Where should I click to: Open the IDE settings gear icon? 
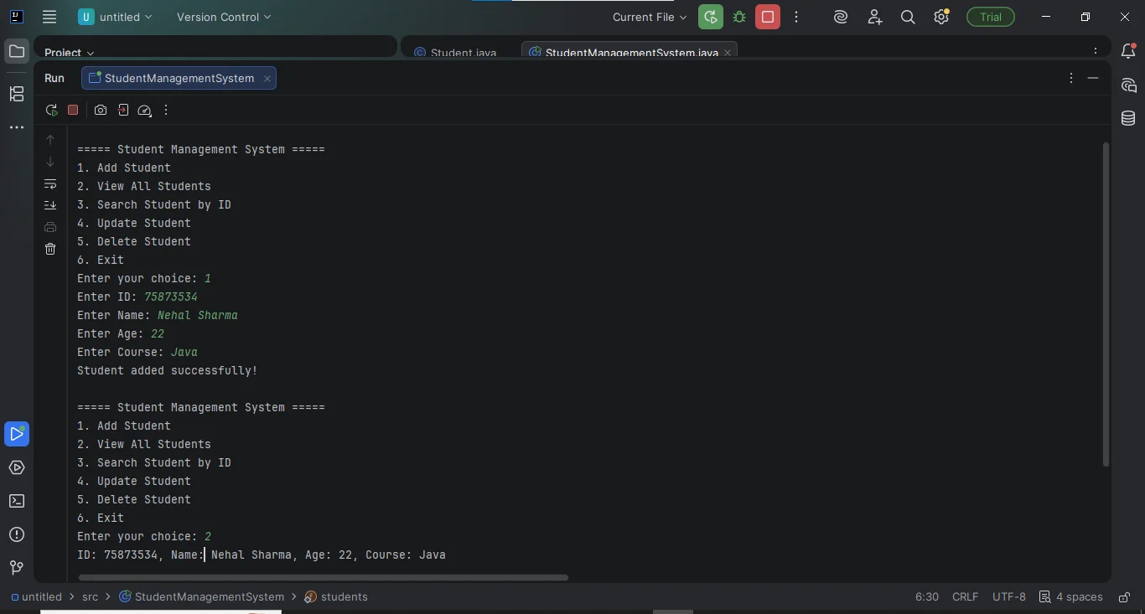[941, 17]
